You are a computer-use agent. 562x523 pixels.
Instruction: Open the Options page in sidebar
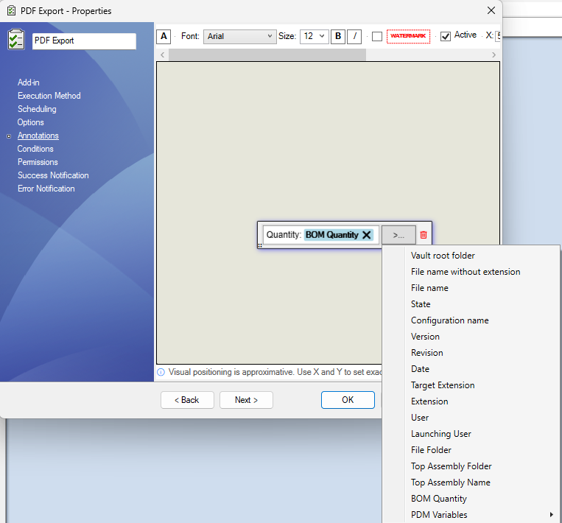[30, 122]
